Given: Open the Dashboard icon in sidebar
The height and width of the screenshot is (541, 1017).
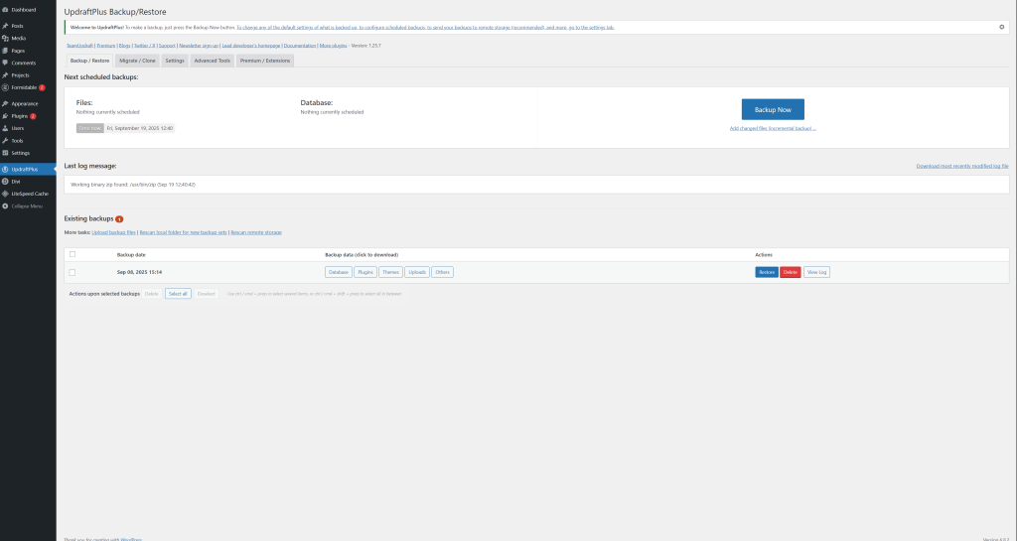Looking at the screenshot, I should point(5,10).
